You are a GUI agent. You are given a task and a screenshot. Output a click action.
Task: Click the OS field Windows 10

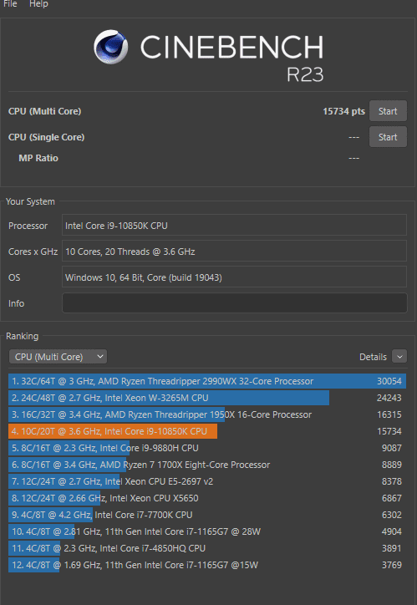(x=234, y=277)
